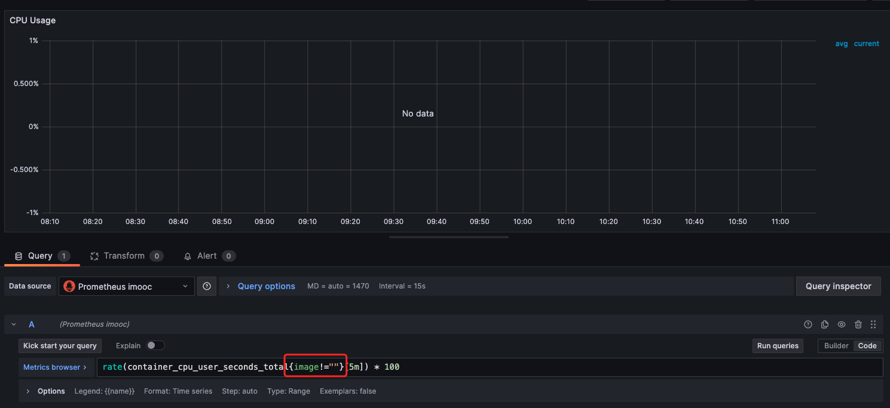The width and height of the screenshot is (890, 408).
Task: Switch to the Alert tab
Action: (209, 256)
